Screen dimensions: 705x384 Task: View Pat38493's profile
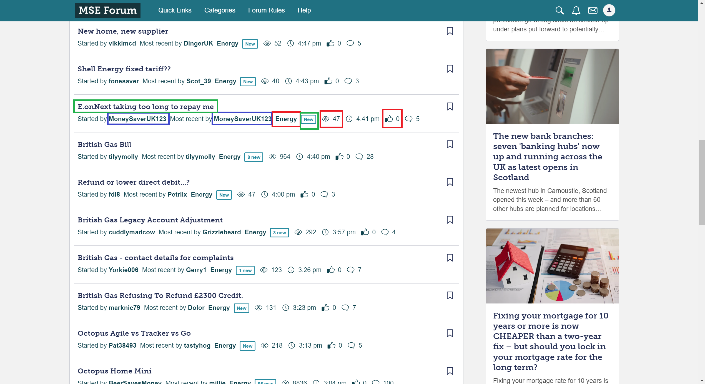(x=122, y=345)
